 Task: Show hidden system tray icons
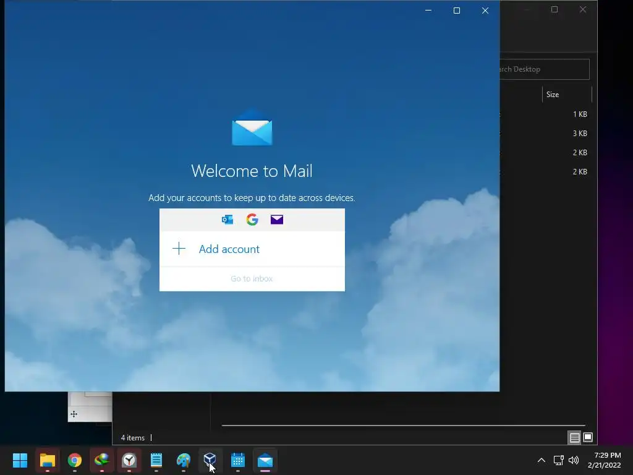coord(542,460)
